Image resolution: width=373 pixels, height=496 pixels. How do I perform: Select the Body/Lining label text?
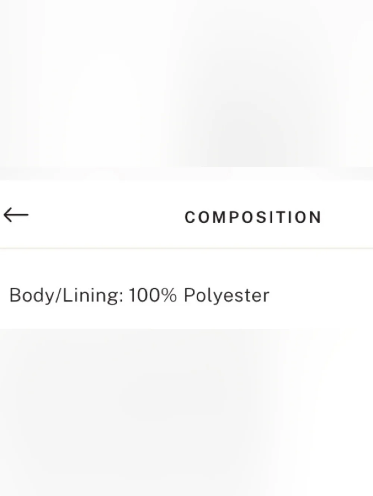(66, 295)
